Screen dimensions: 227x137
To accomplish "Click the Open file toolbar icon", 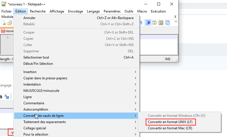I will point(10,23).
